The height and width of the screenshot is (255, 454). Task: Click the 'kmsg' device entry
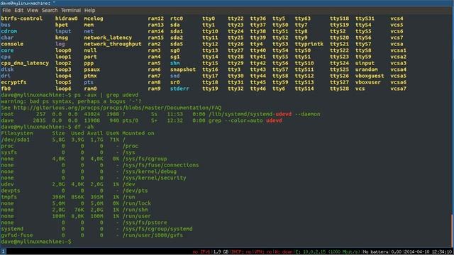62,38
